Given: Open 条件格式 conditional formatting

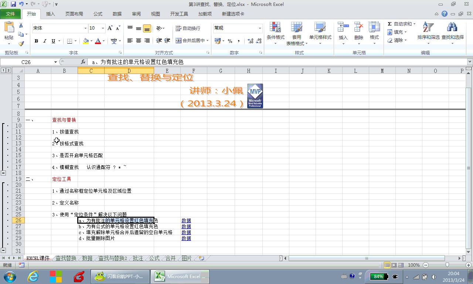Looking at the screenshot, I should click(x=275, y=33).
